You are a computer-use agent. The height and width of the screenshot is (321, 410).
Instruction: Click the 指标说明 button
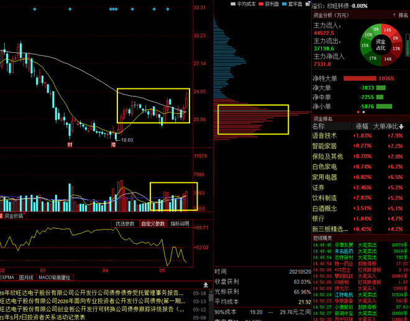pyautogui.click(x=180, y=223)
